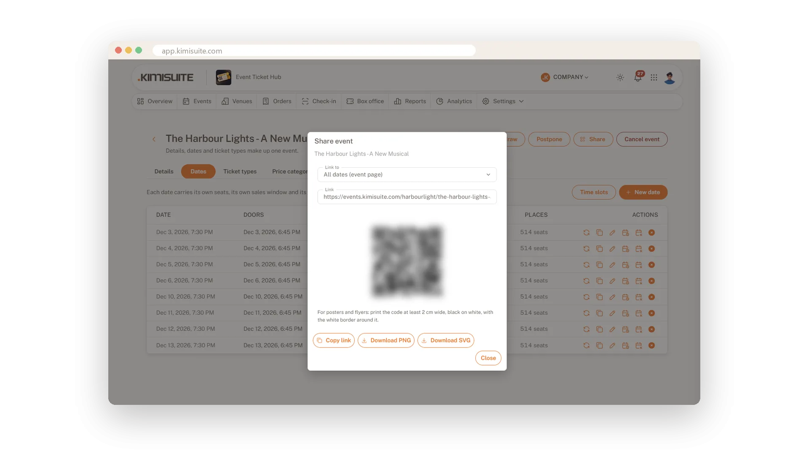Image resolution: width=809 pixels, height=455 pixels.
Task: Click the round delete icon in Dec 13 row
Action: pos(651,345)
